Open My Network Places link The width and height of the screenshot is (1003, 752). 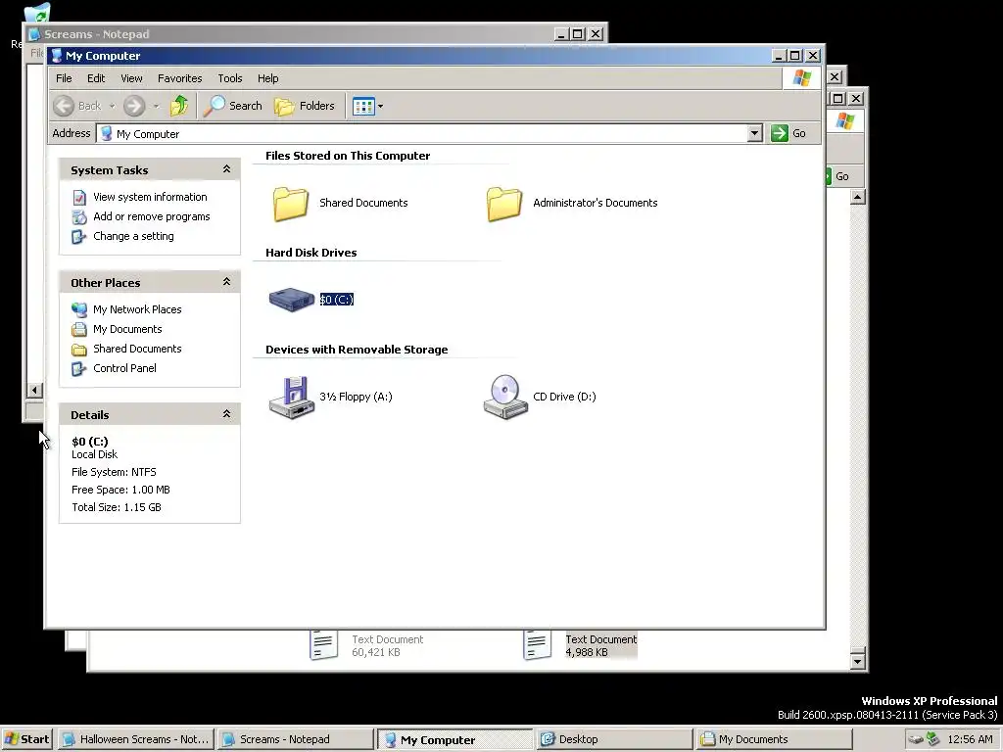point(137,309)
